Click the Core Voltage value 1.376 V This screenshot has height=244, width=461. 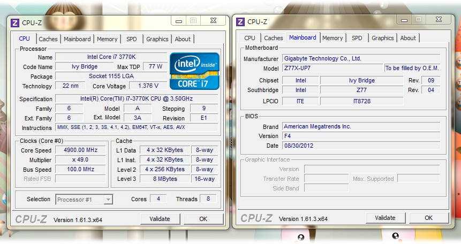[x=148, y=86]
